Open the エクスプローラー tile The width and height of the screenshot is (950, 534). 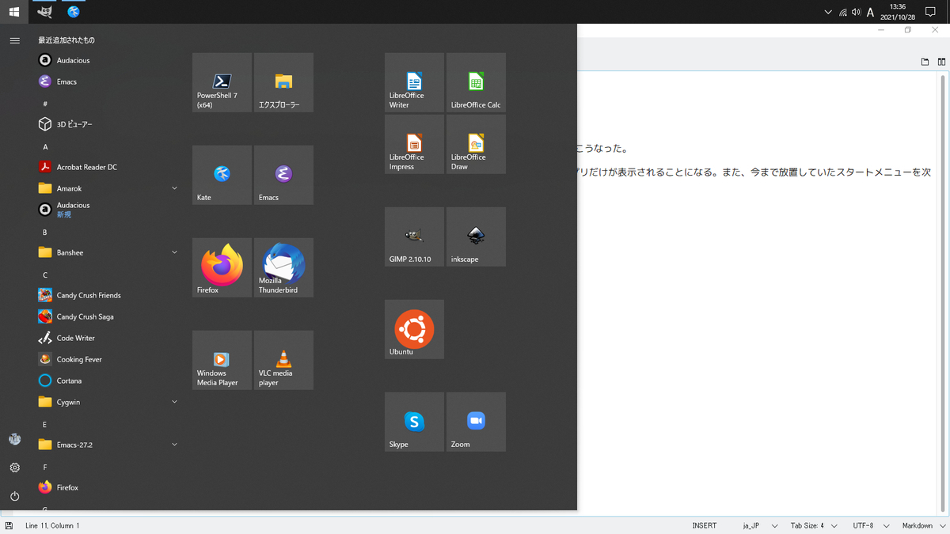pyautogui.click(x=283, y=82)
